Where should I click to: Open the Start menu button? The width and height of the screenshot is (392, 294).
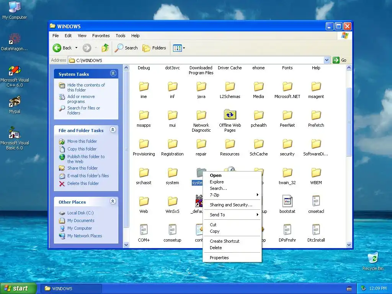[x=18, y=288]
